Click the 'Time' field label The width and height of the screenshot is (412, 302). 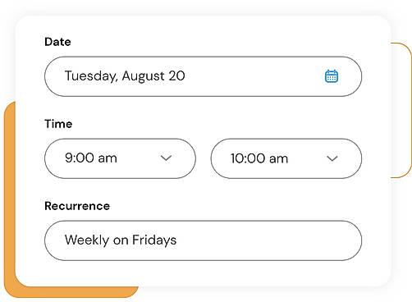pos(58,124)
